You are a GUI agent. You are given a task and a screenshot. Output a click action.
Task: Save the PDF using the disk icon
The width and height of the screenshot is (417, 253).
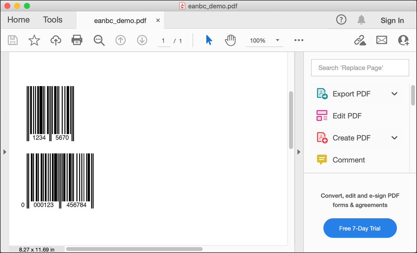13,40
